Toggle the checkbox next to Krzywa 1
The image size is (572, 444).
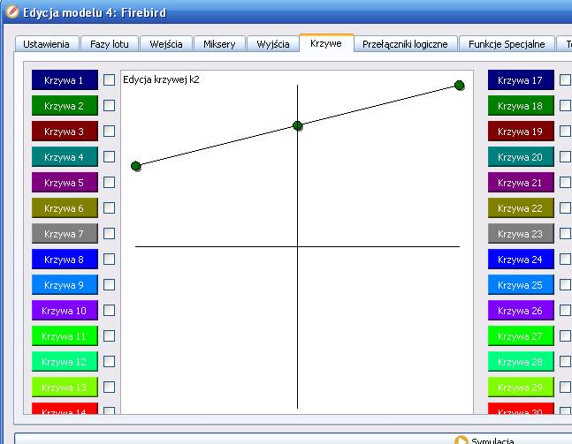(x=109, y=80)
